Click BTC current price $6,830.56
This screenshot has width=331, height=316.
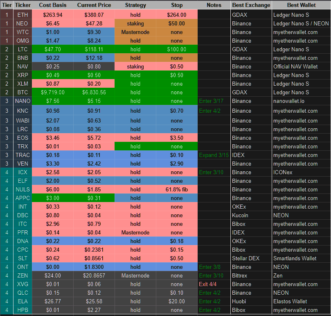click(94, 93)
